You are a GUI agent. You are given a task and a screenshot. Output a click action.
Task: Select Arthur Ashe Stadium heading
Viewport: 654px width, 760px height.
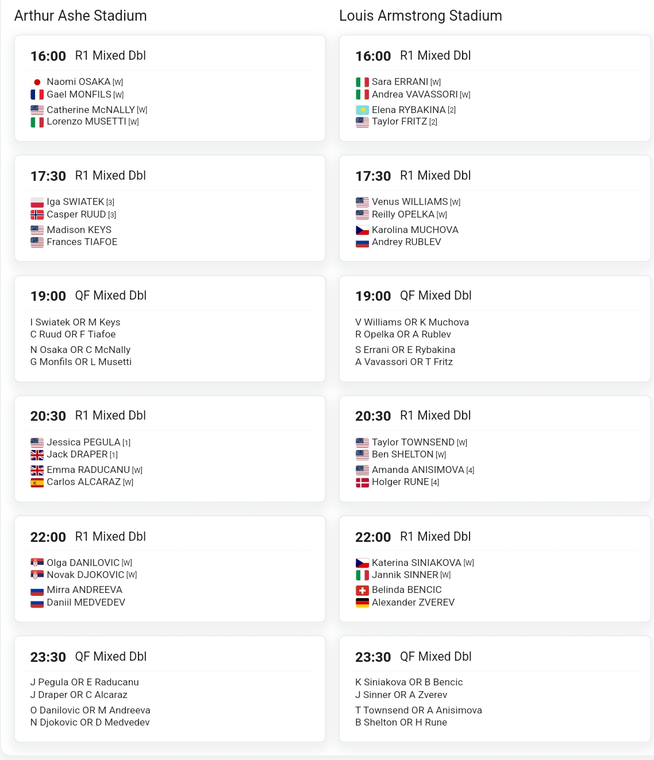pyautogui.click(x=80, y=16)
